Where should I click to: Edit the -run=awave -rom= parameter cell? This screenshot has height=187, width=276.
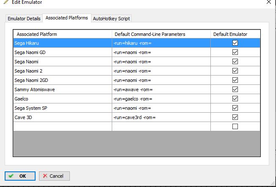click(x=161, y=89)
